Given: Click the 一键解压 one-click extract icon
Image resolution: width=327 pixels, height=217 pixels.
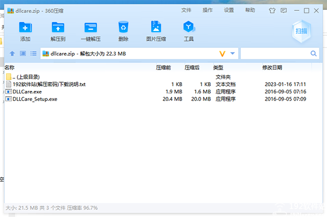Looking at the screenshot, I should [90, 27].
